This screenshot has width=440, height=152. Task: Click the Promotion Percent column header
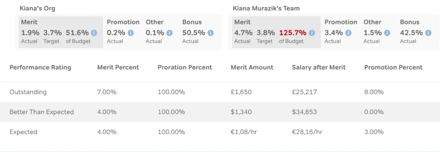(393, 68)
